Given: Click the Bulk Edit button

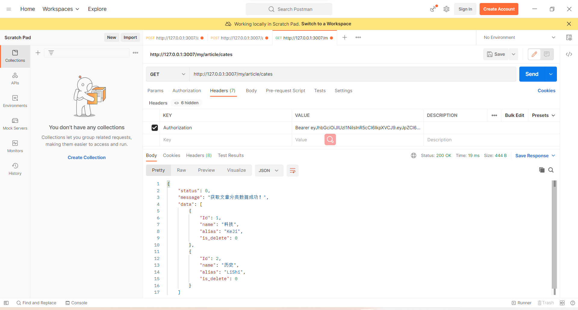Looking at the screenshot, I should coord(514,115).
